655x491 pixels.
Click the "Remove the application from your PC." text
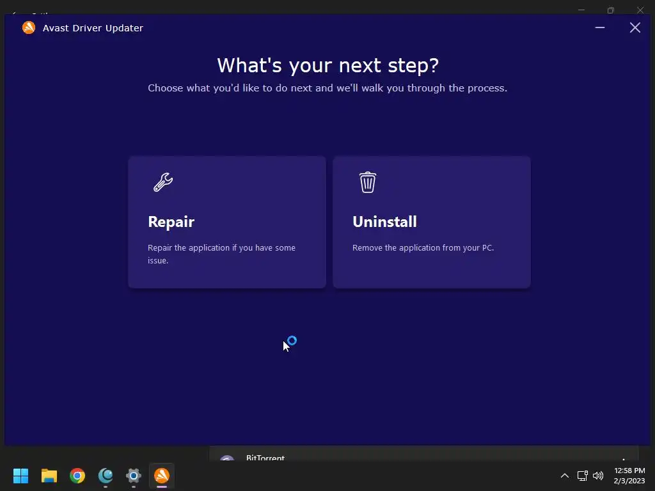tap(423, 247)
